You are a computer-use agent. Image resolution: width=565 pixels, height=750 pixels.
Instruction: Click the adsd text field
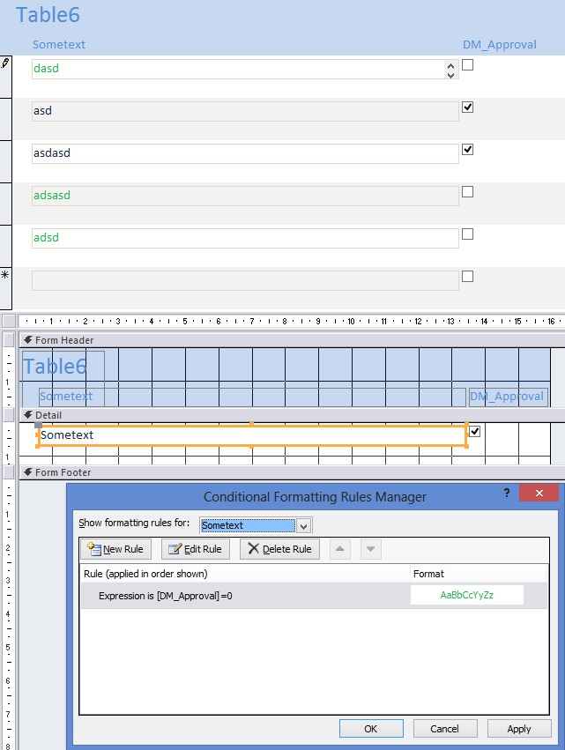(x=245, y=238)
